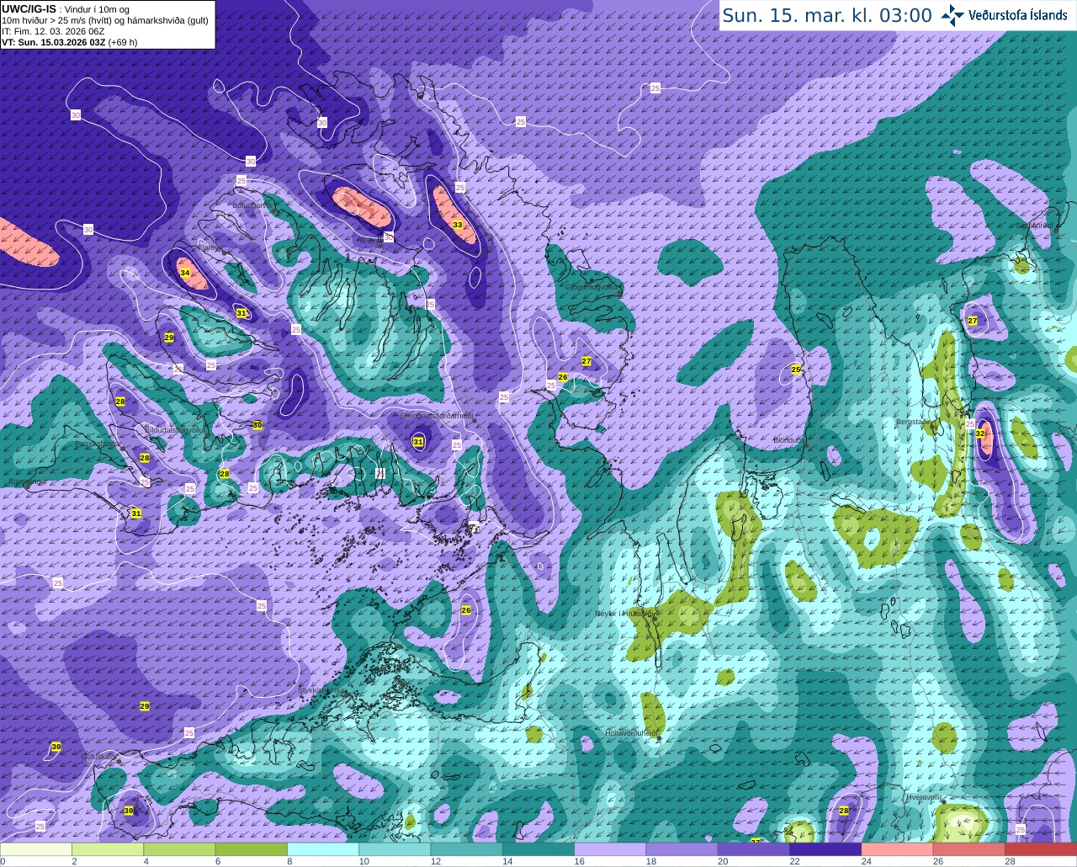Click the Bíldudalsflugvöllur place label
The width and height of the screenshot is (1077, 867).
click(x=175, y=430)
